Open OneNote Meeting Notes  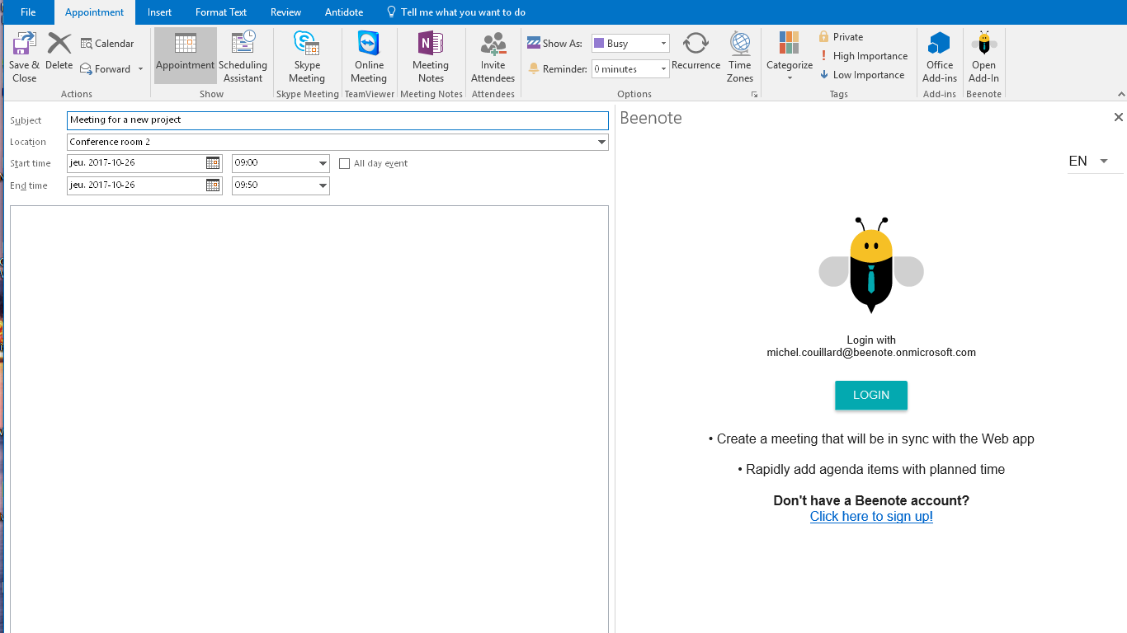click(431, 57)
